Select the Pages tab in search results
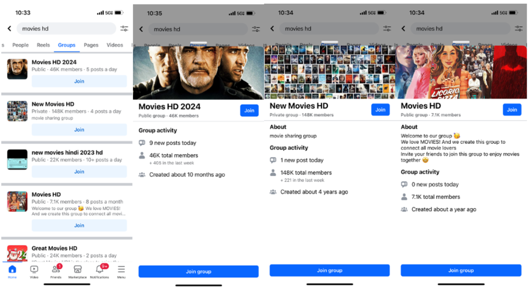This screenshot has width=531, height=298. click(x=91, y=45)
